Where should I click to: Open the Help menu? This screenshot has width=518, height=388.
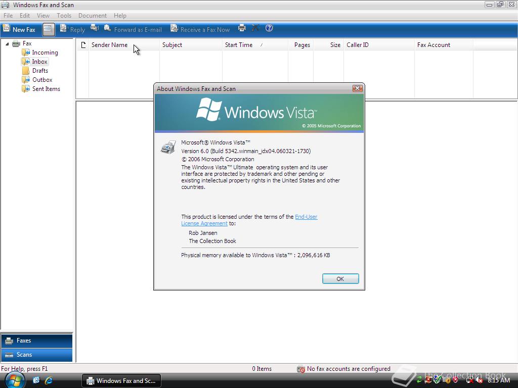point(120,16)
